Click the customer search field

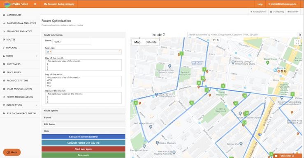tap(242, 35)
